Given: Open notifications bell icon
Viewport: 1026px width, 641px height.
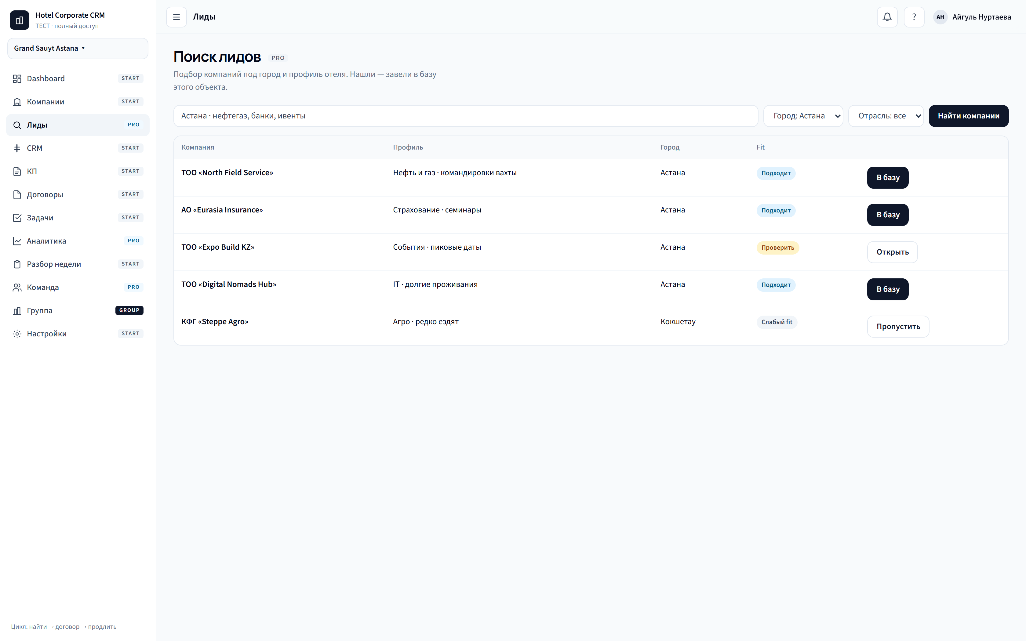Looking at the screenshot, I should 887,17.
